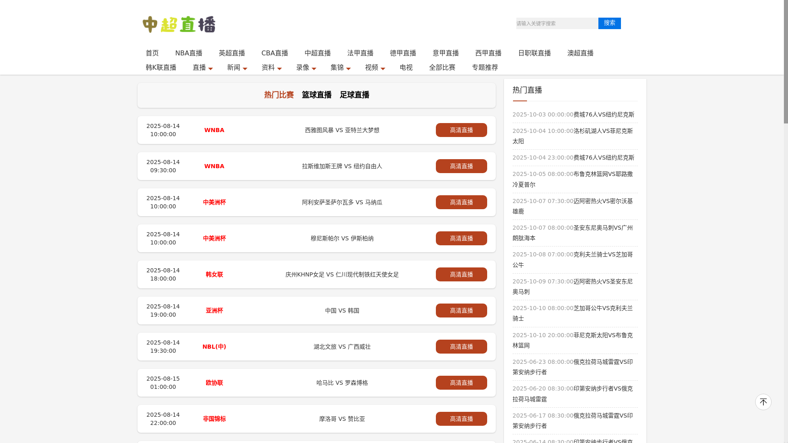788x443 pixels.
Task: Expand the 录像 dropdown menu
Action: 306,67
